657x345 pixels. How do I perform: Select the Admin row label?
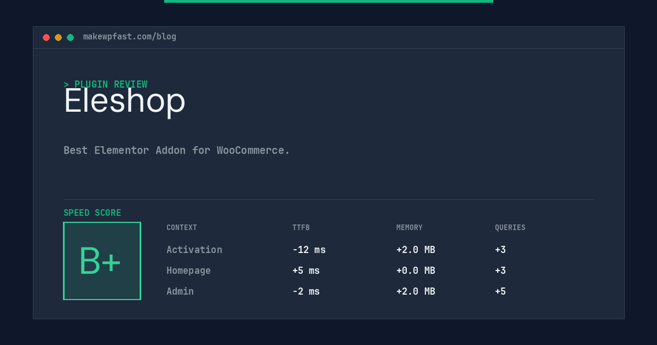(x=180, y=291)
